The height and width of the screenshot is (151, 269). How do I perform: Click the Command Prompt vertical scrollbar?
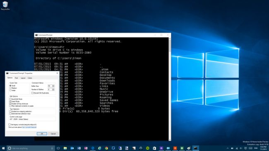pyautogui.click(x=170, y=89)
